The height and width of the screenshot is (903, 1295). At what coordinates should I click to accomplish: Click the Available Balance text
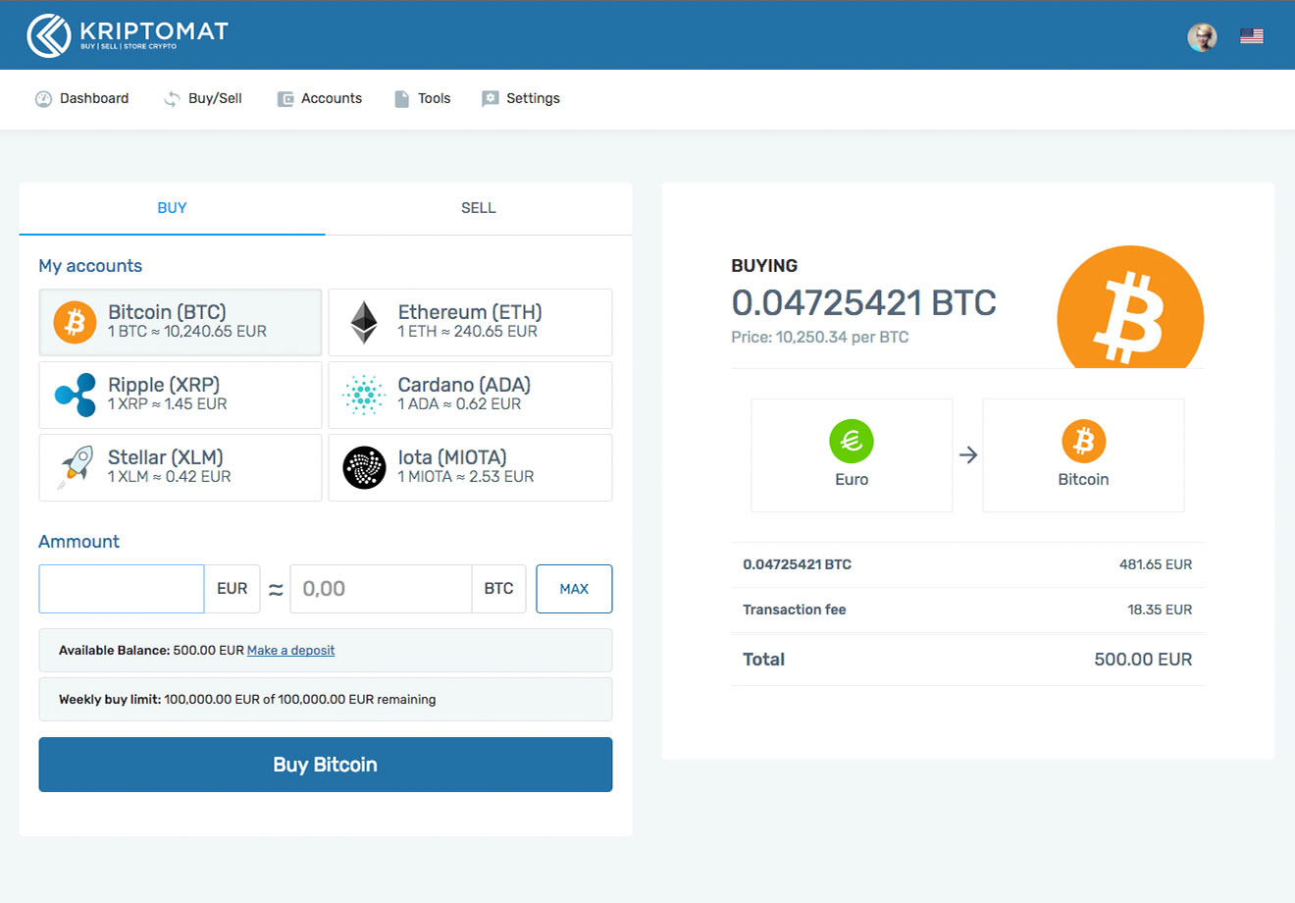[151, 651]
